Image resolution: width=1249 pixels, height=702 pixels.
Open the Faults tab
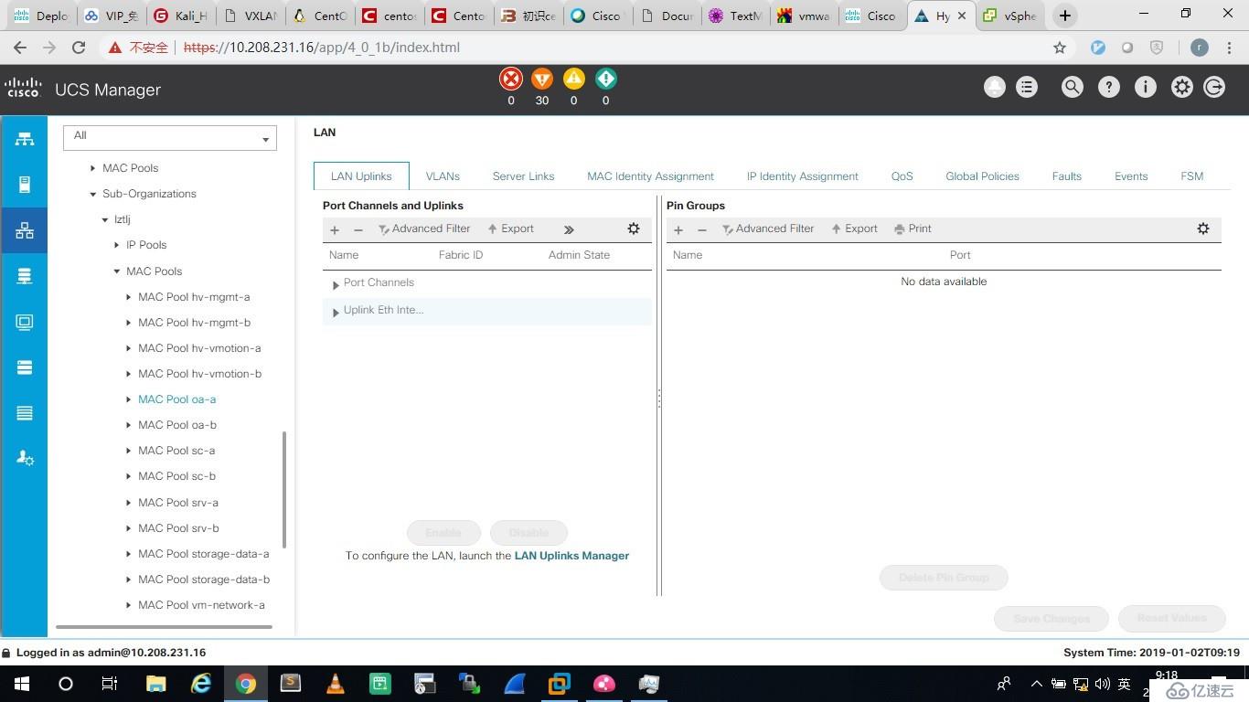pyautogui.click(x=1066, y=176)
